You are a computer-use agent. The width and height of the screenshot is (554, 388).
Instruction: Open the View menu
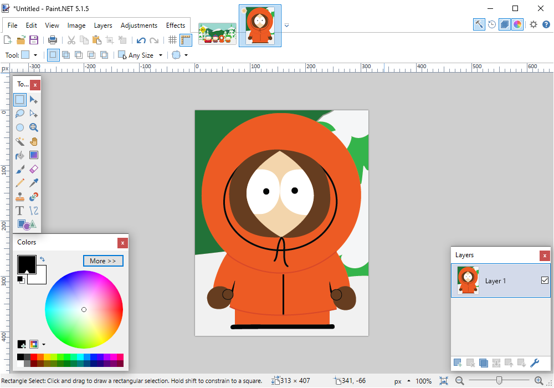(52, 25)
